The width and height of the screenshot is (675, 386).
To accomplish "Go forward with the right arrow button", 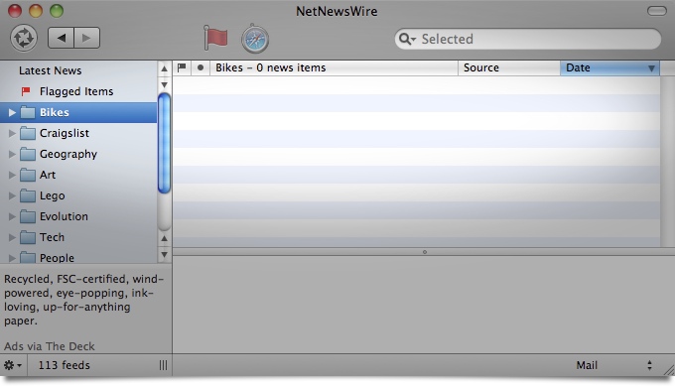I will coord(87,38).
